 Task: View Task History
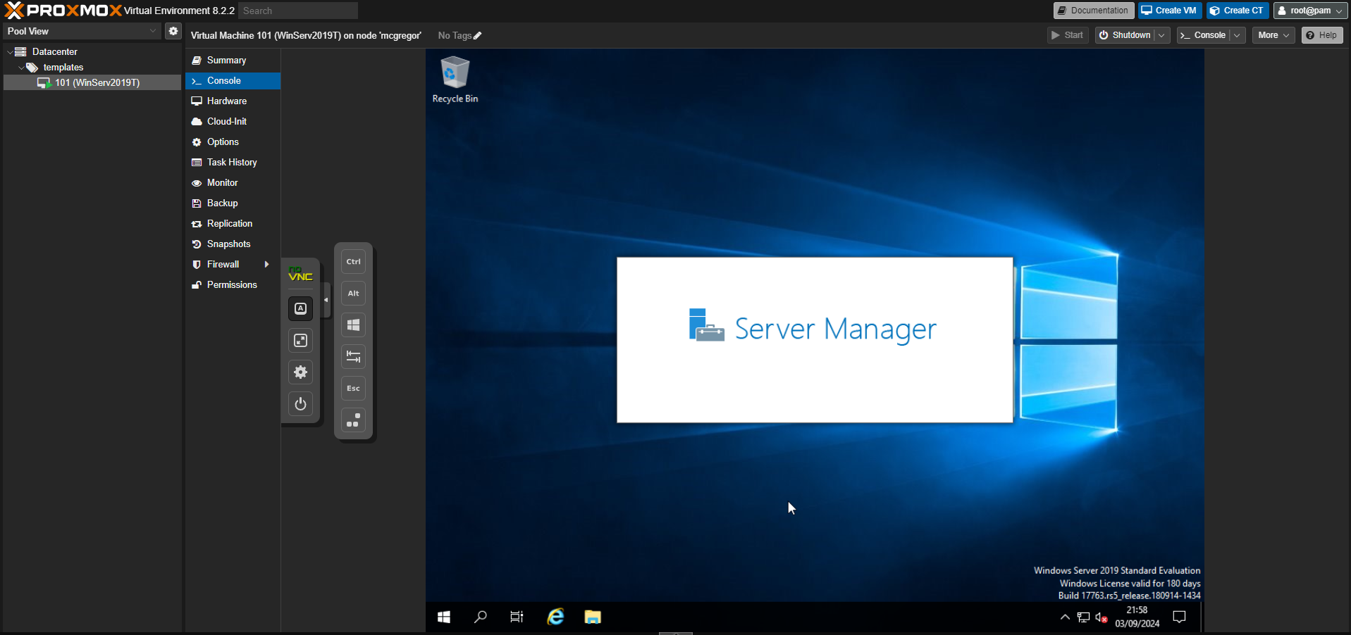coord(233,163)
